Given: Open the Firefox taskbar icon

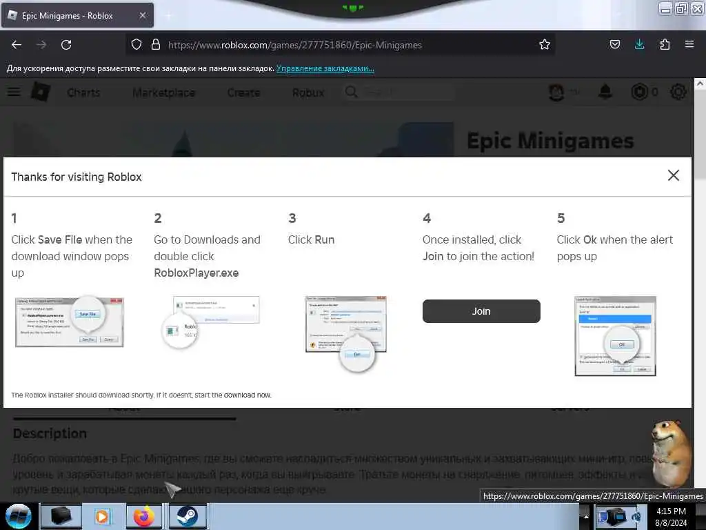Looking at the screenshot, I should pos(143,516).
